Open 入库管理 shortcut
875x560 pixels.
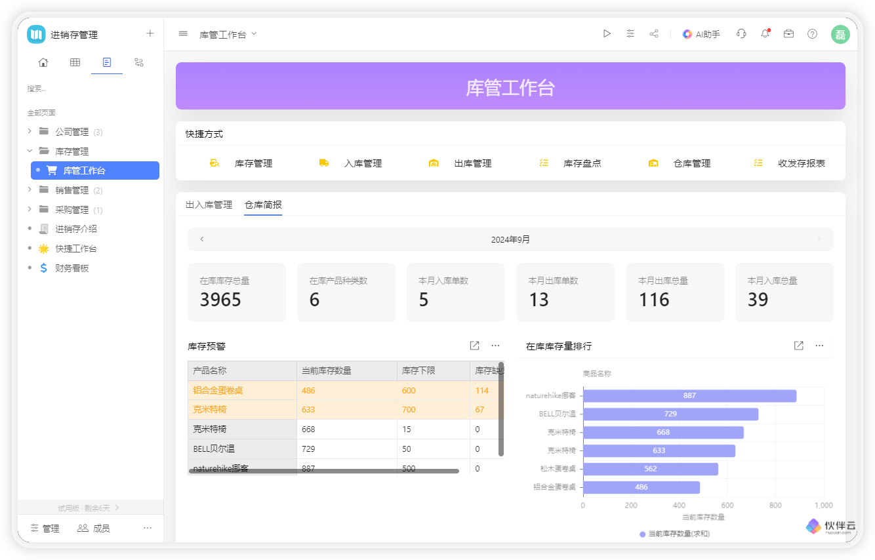click(x=350, y=163)
